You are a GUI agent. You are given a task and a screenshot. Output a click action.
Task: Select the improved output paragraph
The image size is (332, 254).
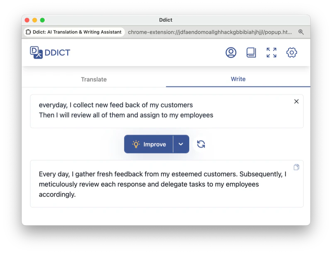click(162, 184)
